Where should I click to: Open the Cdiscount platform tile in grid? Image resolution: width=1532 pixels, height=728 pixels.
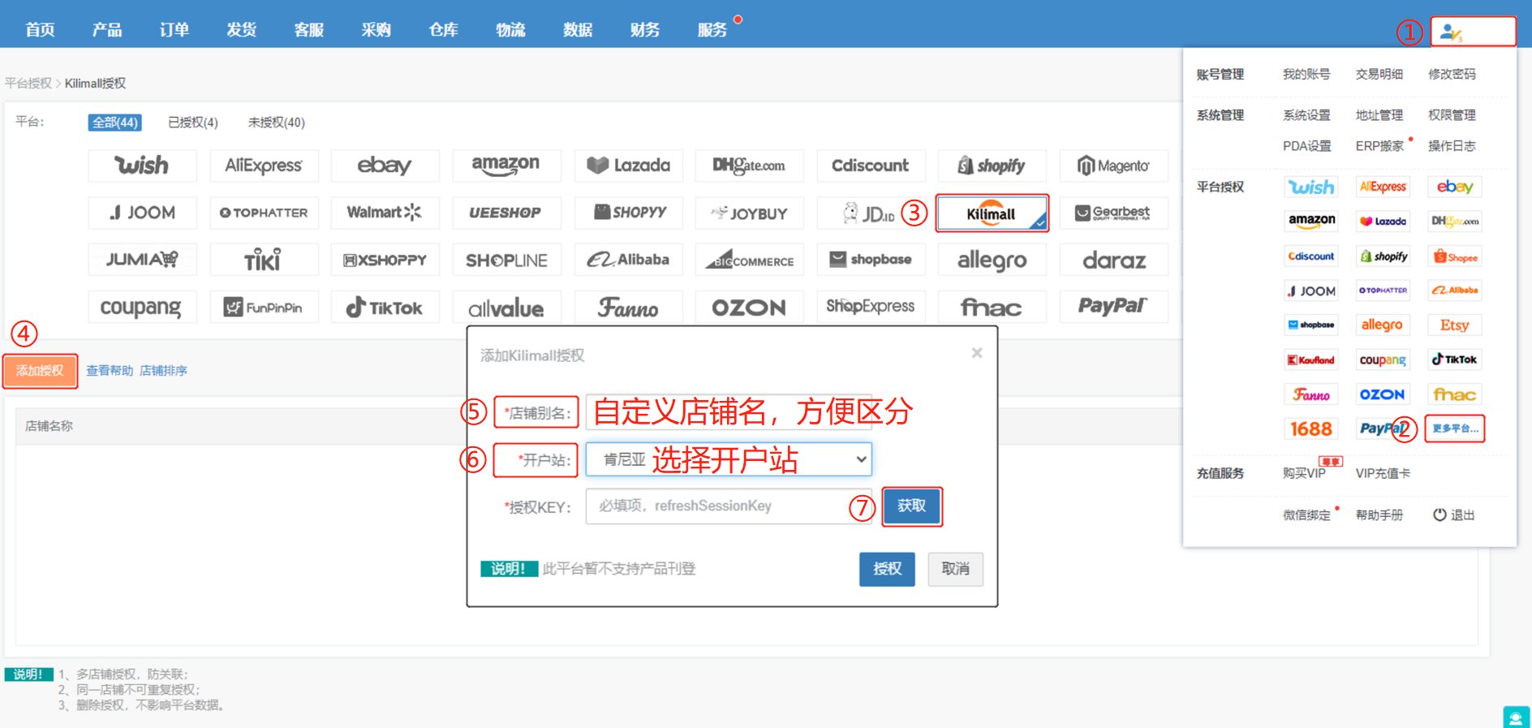coord(871,166)
